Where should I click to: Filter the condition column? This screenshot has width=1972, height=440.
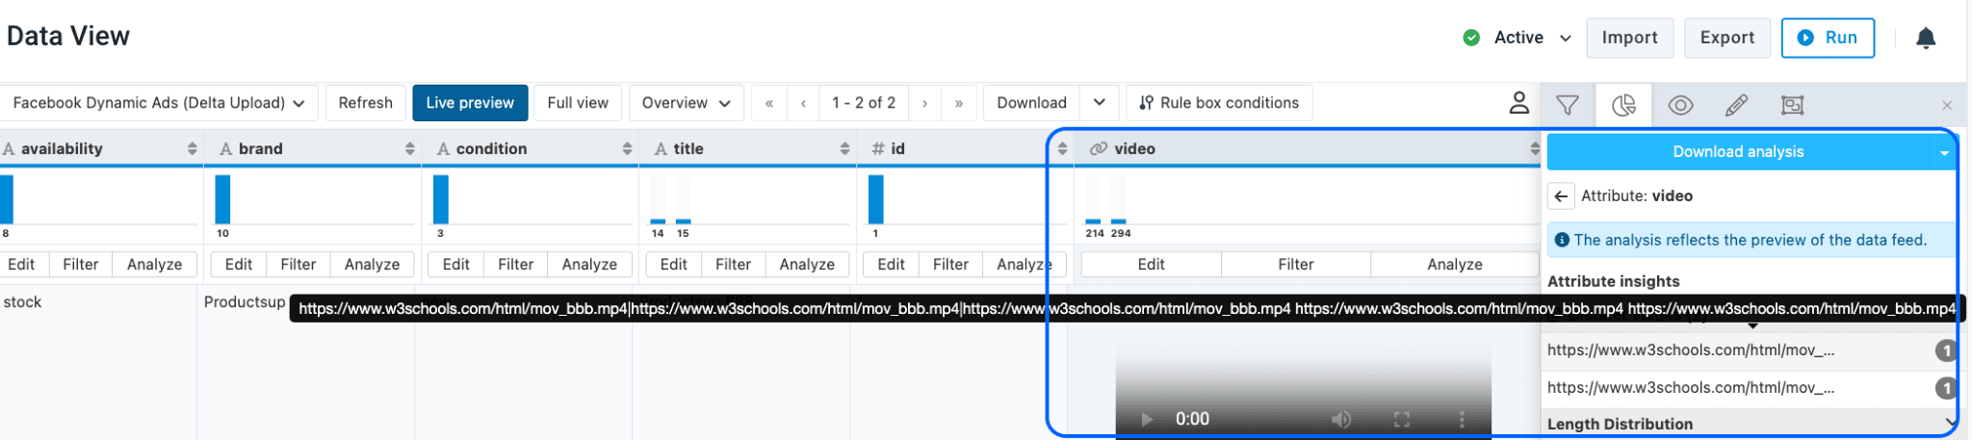(516, 265)
